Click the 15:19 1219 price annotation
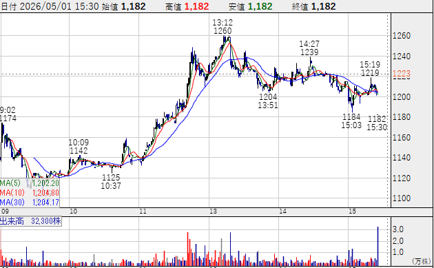 pyautogui.click(x=370, y=69)
